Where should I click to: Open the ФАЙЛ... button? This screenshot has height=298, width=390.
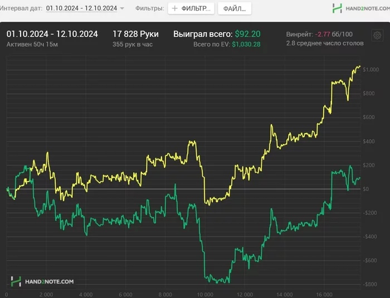coord(235,9)
